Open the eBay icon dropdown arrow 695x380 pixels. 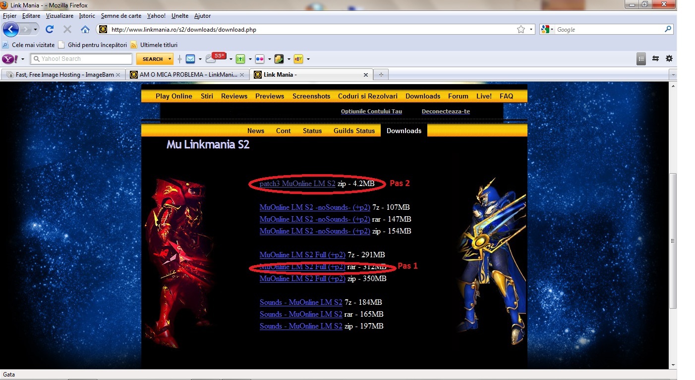tap(308, 59)
